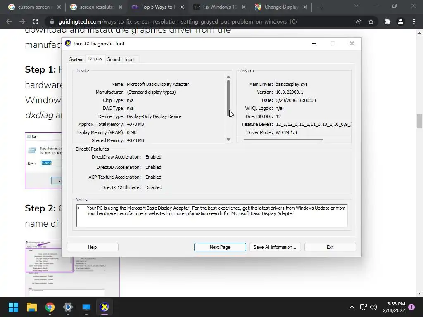Open Chrome extensions puzzle icon

coord(387,21)
